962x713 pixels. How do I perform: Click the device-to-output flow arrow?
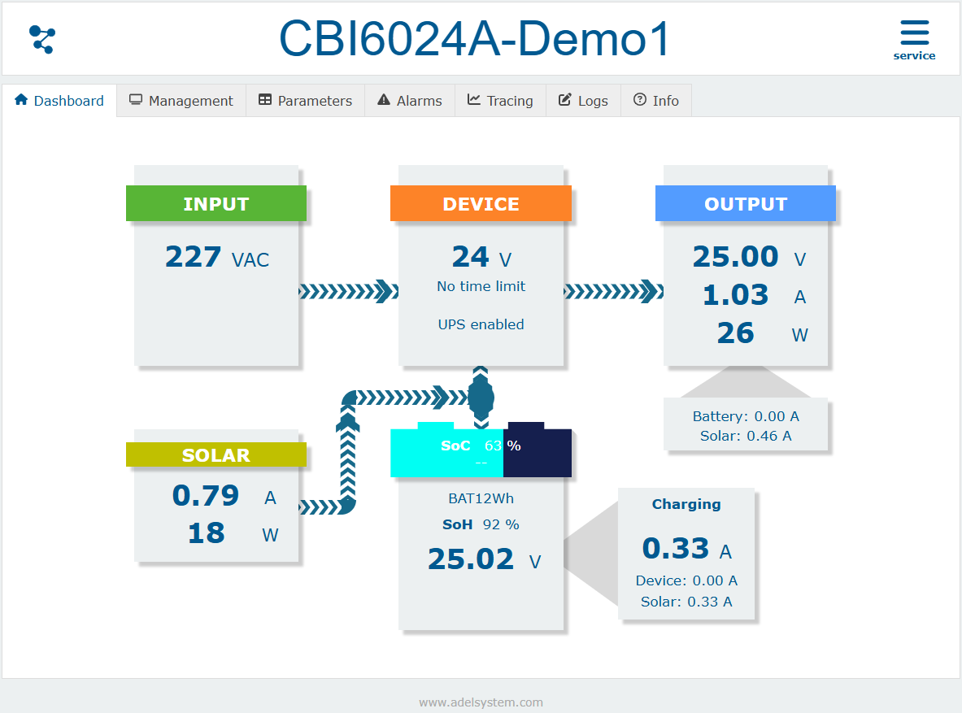613,291
